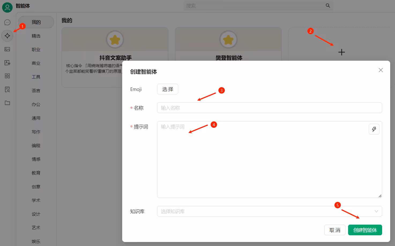The height and width of the screenshot is (246, 395).
Task: Close the 创建智能体 dialog
Action: coord(381,70)
